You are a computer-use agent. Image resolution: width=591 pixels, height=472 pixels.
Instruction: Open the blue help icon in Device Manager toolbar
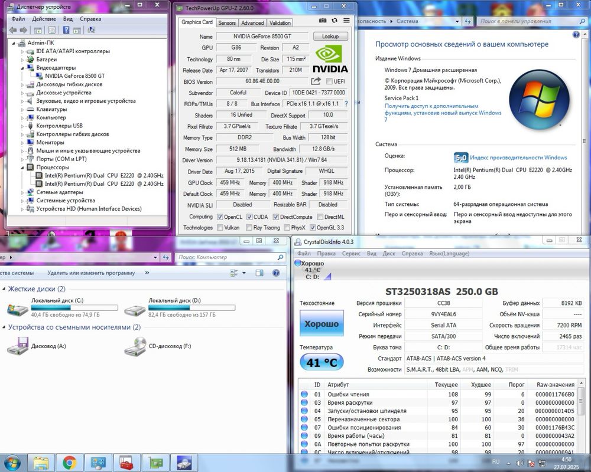[66, 30]
